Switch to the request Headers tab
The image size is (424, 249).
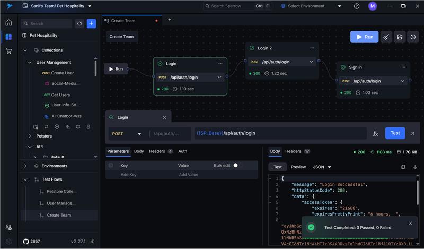point(161,151)
